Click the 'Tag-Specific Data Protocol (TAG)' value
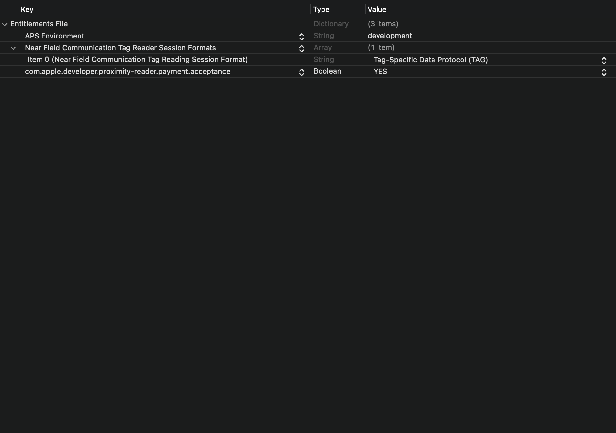This screenshot has width=616, height=433. tap(431, 60)
